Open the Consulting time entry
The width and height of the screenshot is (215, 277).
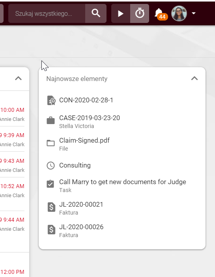coord(122,165)
